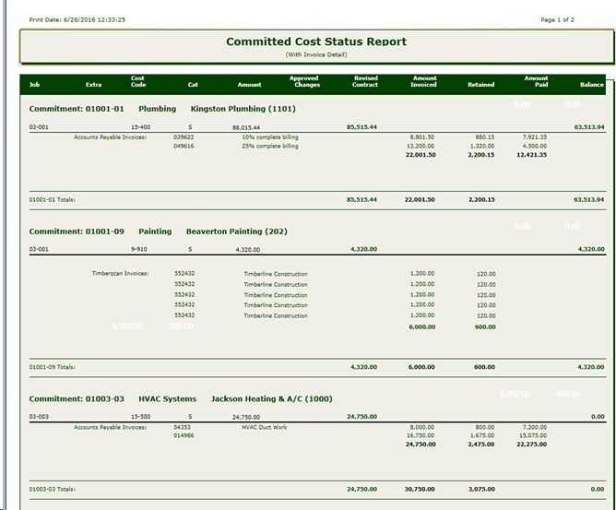Click the Extra column header
Image resolution: width=616 pixels, height=510 pixels.
pos(93,85)
